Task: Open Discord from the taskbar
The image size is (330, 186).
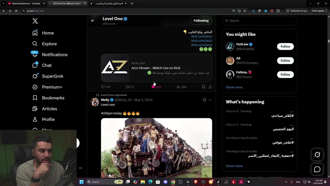Action: tap(166, 182)
